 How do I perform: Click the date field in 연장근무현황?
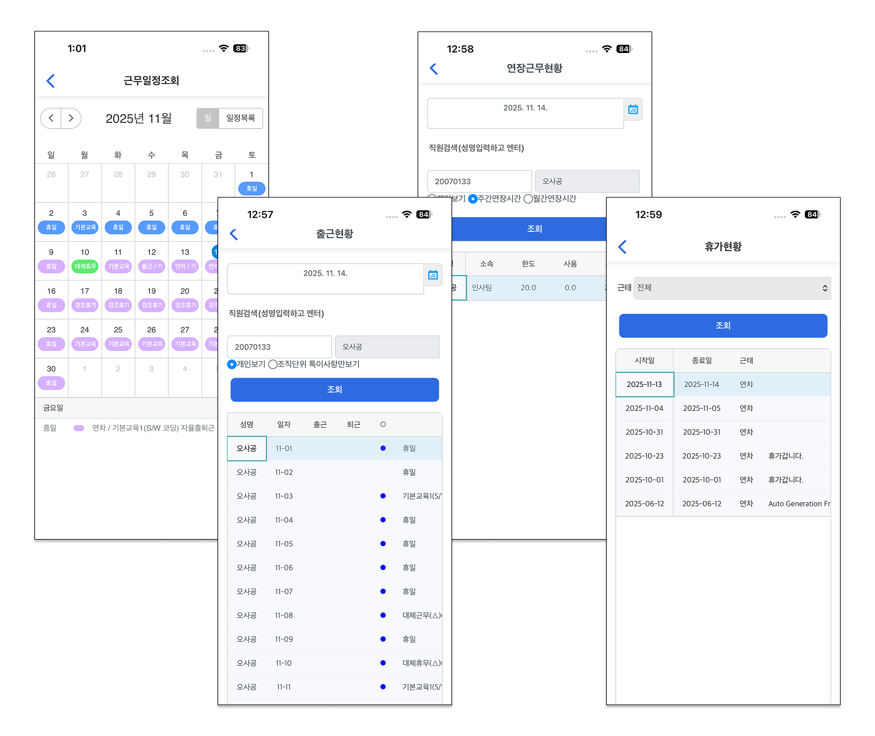[525, 113]
